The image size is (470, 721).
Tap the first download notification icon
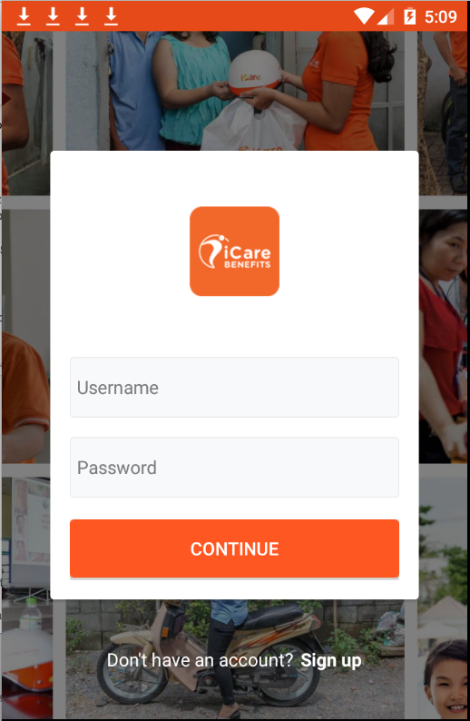click(24, 16)
